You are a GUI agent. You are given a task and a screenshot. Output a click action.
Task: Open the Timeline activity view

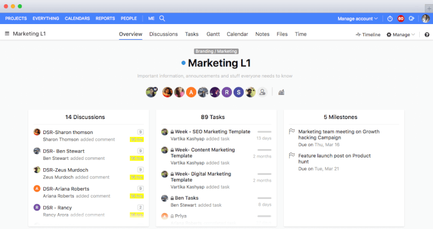pos(368,34)
